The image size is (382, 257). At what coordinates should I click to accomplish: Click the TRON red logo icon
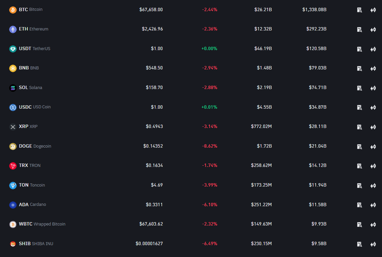(x=13, y=166)
